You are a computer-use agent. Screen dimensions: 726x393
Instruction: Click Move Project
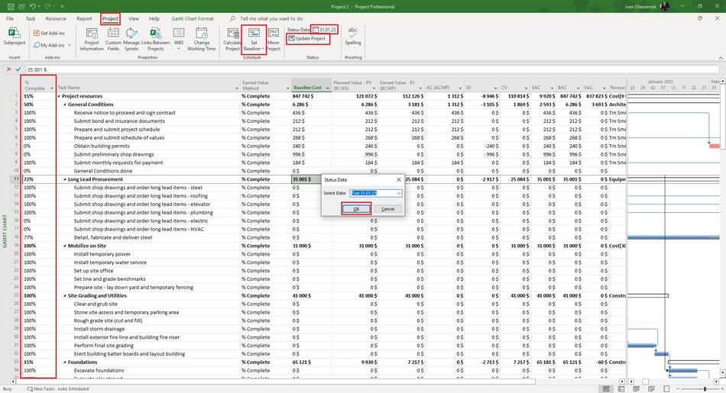click(273, 40)
